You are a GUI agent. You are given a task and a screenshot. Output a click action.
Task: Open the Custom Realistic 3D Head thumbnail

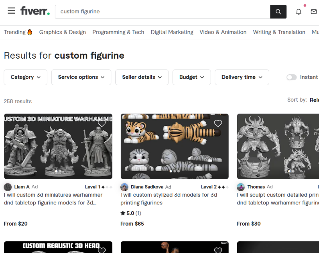coord(58,247)
